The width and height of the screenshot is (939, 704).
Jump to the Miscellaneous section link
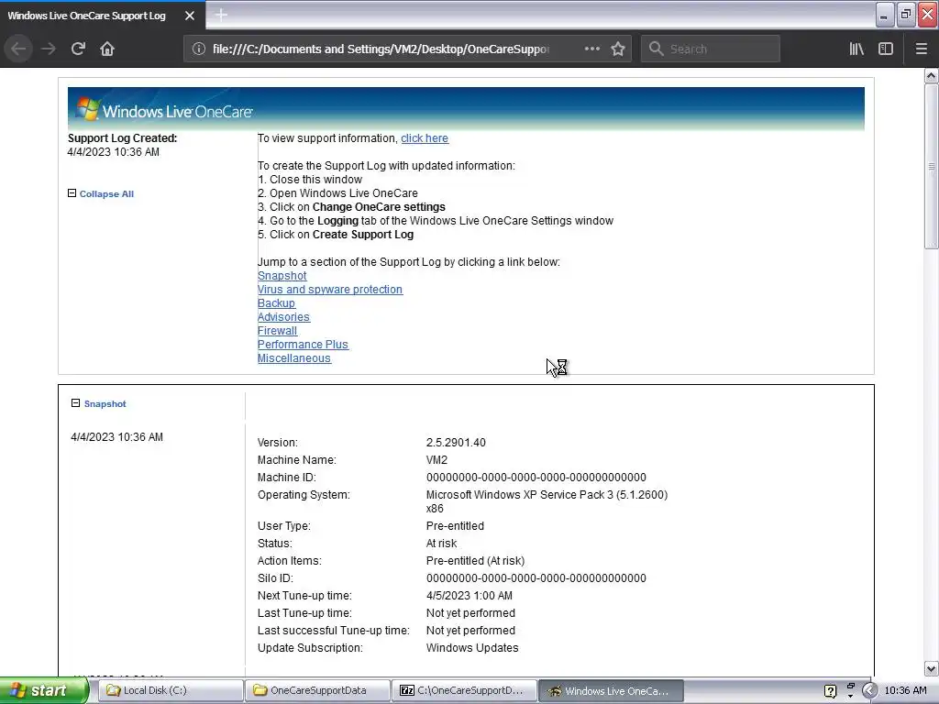tap(294, 358)
